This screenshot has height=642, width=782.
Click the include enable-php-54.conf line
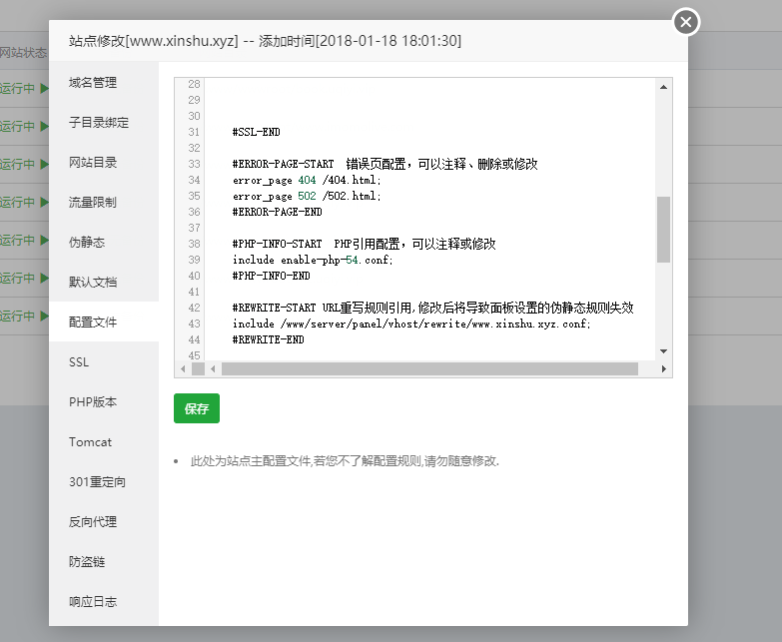coord(313,260)
